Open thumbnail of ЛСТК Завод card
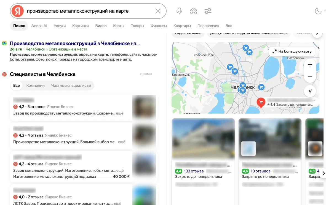This screenshot has height=205, width=326. 144,195
